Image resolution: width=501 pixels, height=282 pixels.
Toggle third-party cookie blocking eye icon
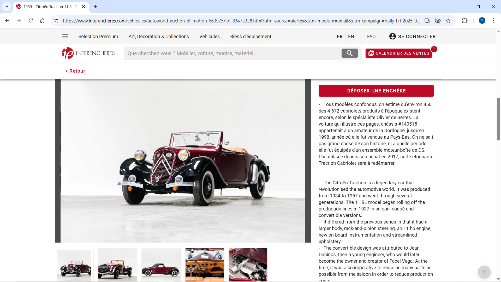point(438,21)
